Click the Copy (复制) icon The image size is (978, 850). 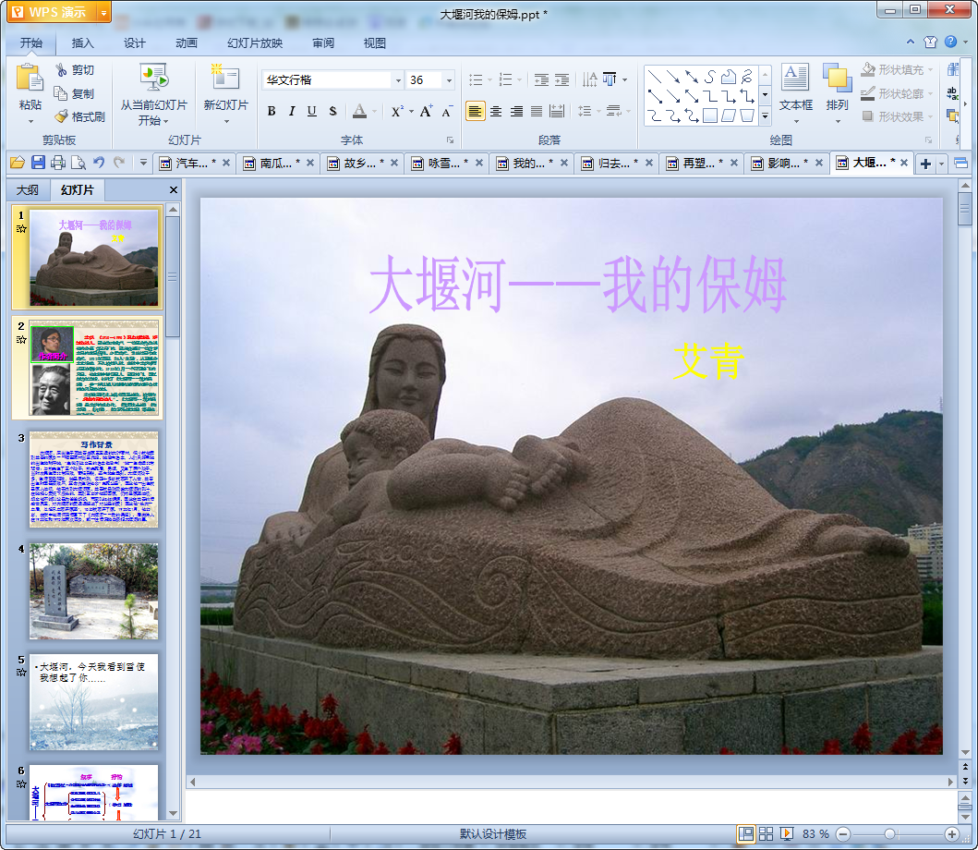pos(61,93)
